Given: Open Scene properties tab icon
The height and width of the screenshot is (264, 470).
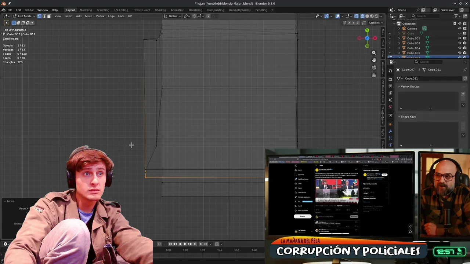Looking at the screenshot, I should tap(390, 100).
